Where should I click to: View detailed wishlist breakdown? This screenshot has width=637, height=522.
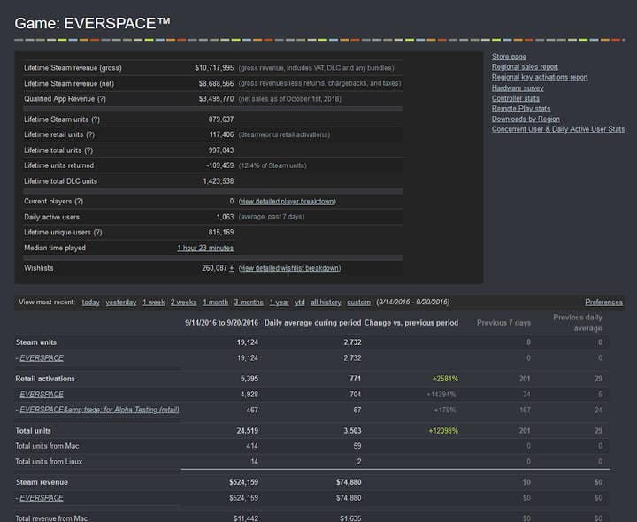[289, 268]
